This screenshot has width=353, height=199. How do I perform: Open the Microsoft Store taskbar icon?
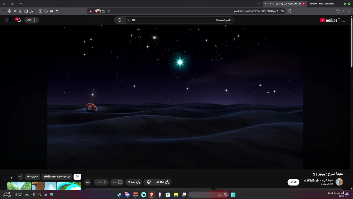pos(168,195)
